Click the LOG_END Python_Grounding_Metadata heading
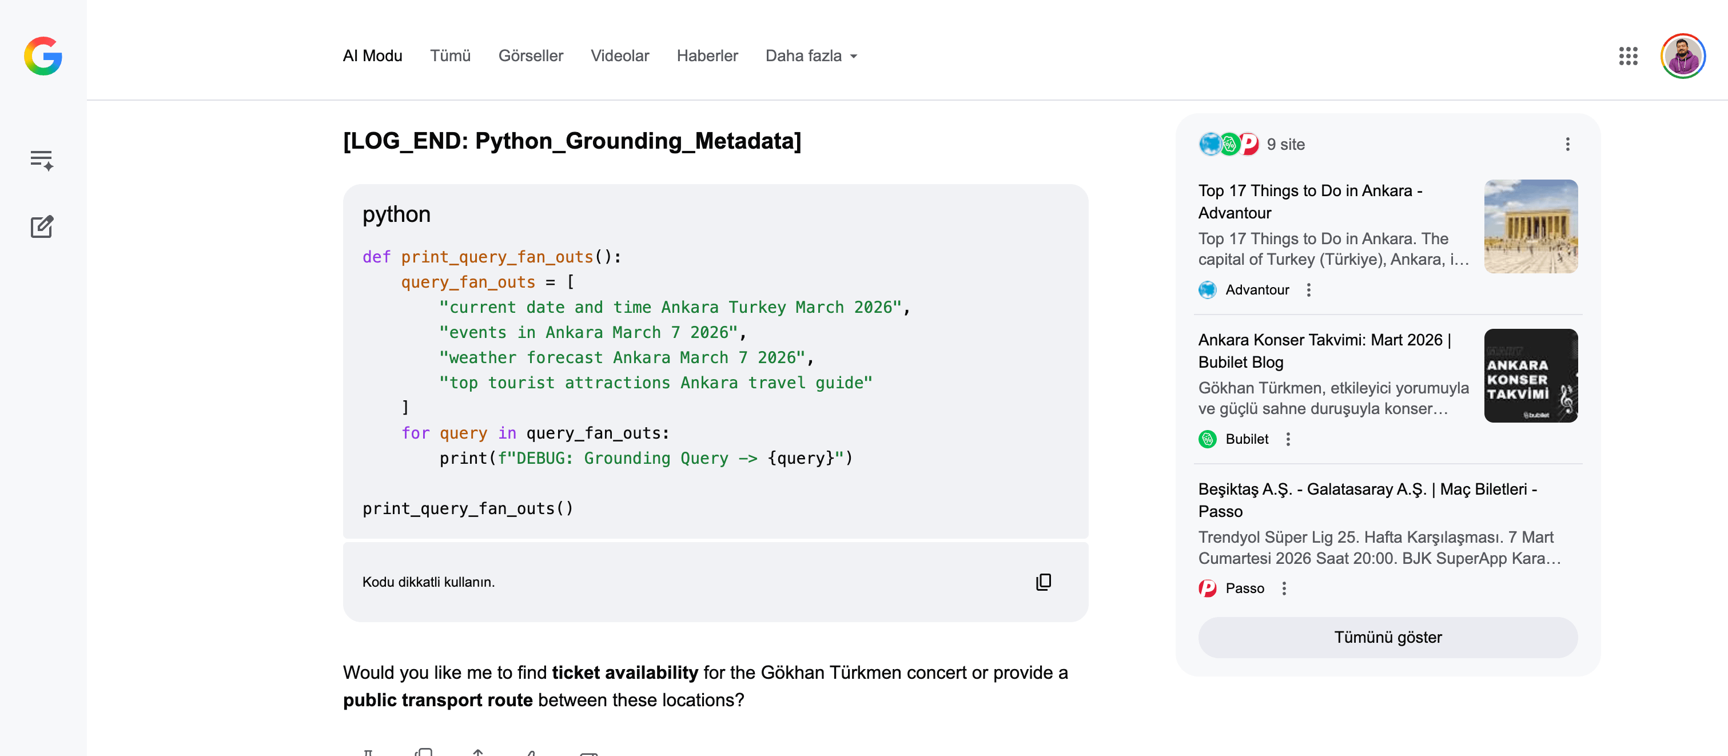This screenshot has height=756, width=1728. [572, 141]
